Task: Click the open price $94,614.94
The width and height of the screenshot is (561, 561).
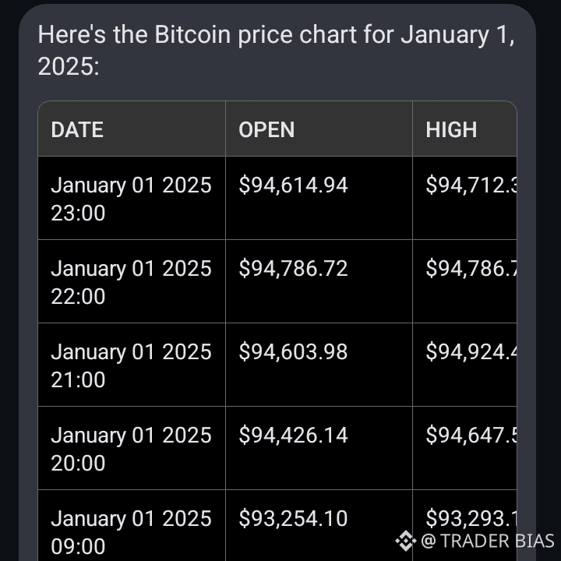Action: (293, 185)
